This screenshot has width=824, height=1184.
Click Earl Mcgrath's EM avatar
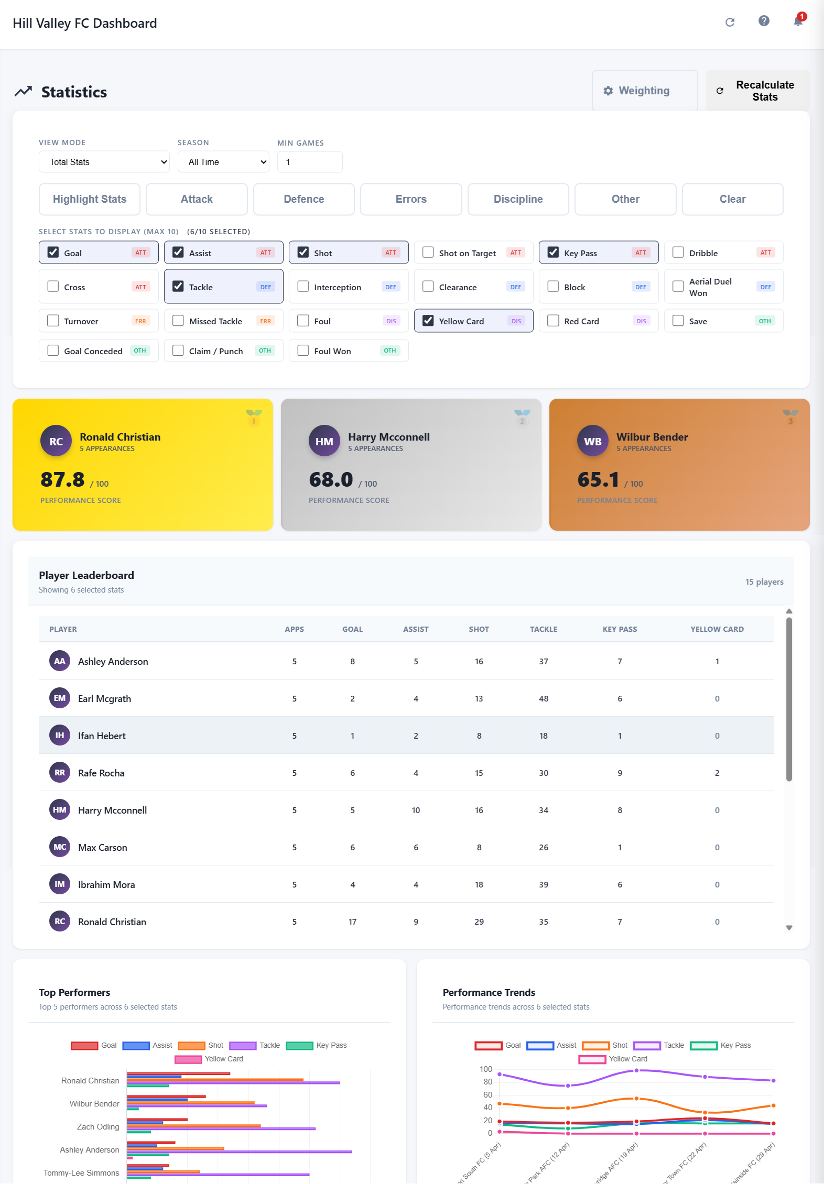click(60, 698)
